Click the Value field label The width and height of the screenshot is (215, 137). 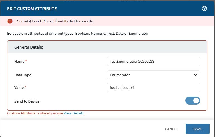pos(19,87)
